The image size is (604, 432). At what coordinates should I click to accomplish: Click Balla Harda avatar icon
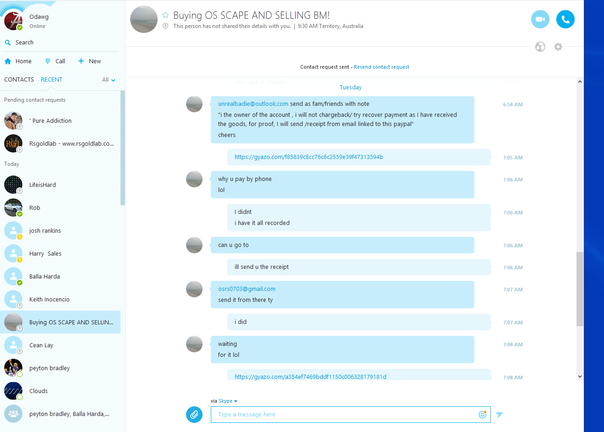tap(13, 276)
